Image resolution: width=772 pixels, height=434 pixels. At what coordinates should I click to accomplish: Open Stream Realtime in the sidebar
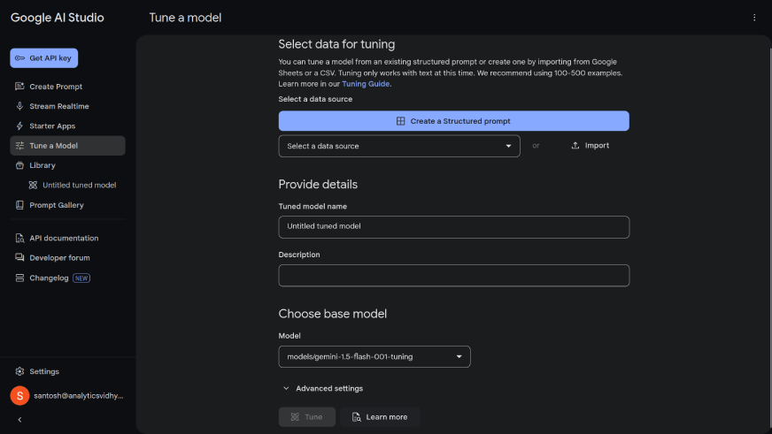[x=67, y=106]
